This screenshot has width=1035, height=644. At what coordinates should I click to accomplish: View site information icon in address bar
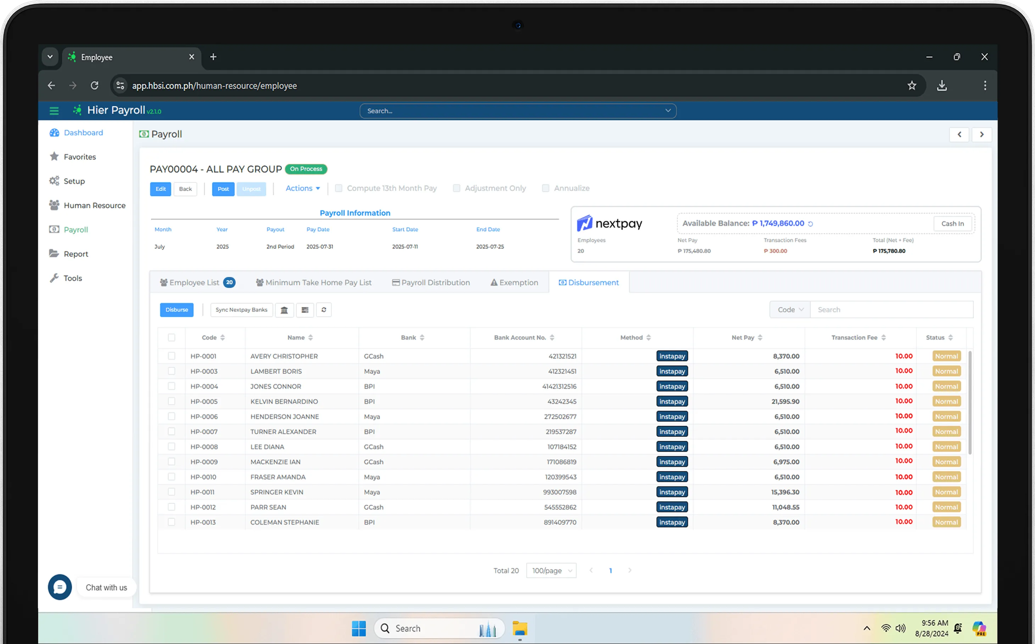pyautogui.click(x=121, y=86)
